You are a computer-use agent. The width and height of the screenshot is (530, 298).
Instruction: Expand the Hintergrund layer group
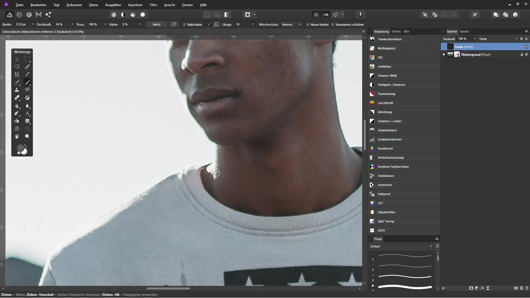click(x=444, y=54)
